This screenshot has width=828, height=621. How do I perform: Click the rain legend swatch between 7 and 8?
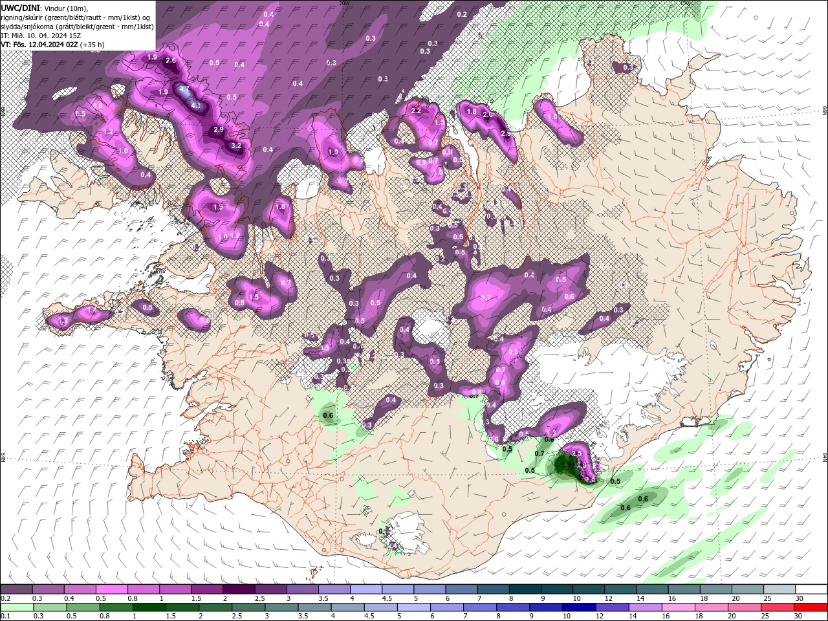pyautogui.click(x=479, y=607)
